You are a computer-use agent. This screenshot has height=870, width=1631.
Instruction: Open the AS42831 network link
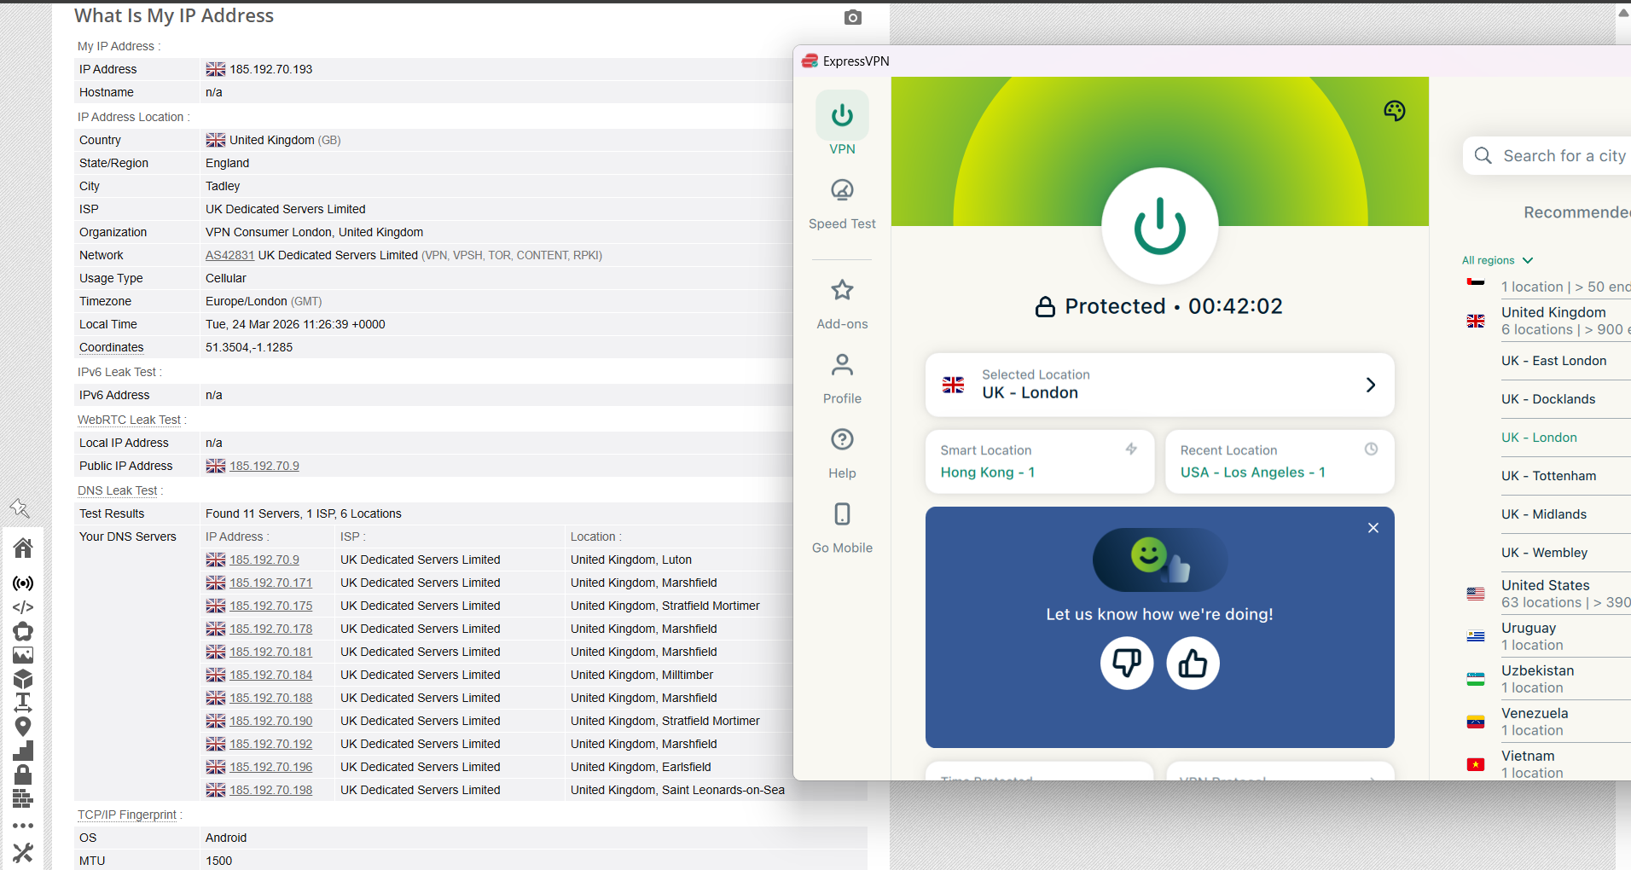click(x=229, y=254)
